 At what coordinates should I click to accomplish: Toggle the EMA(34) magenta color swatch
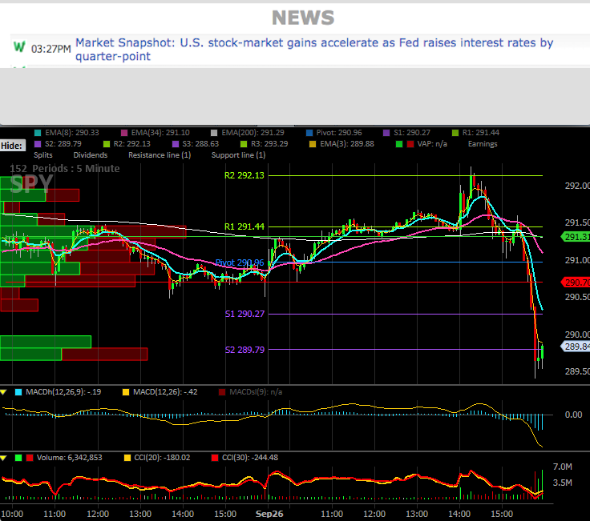123,133
